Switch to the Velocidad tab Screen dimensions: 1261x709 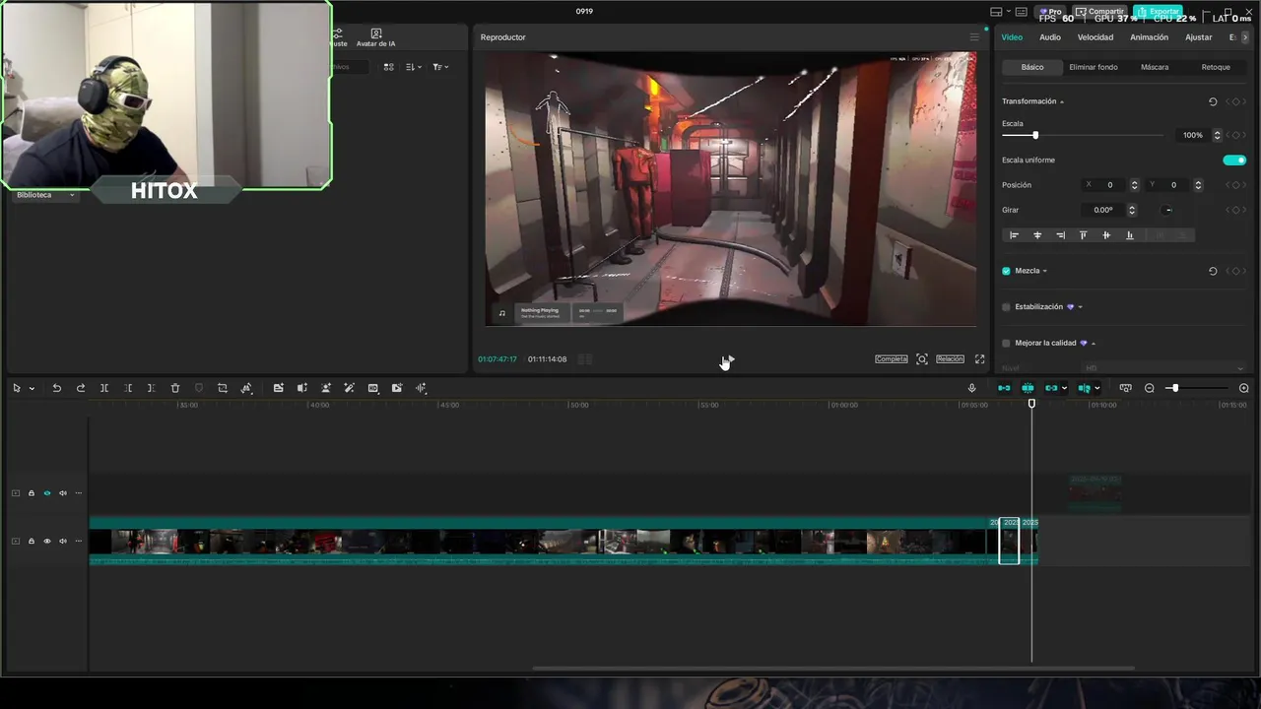point(1095,37)
